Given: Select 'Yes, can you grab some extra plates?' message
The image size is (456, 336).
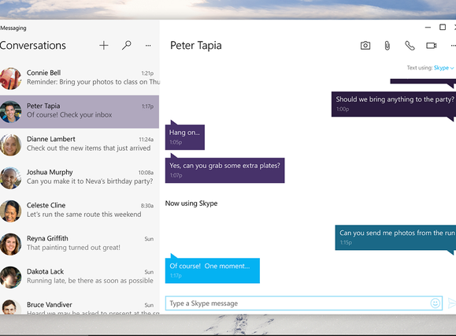Looking at the screenshot, I should [224, 170].
